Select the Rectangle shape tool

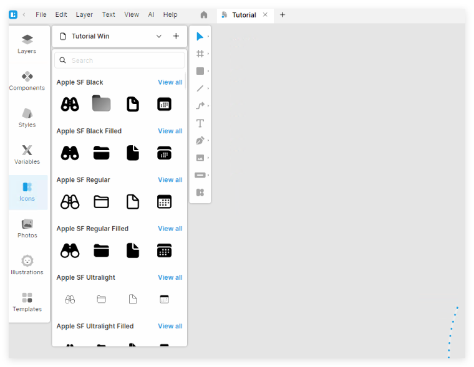click(200, 71)
